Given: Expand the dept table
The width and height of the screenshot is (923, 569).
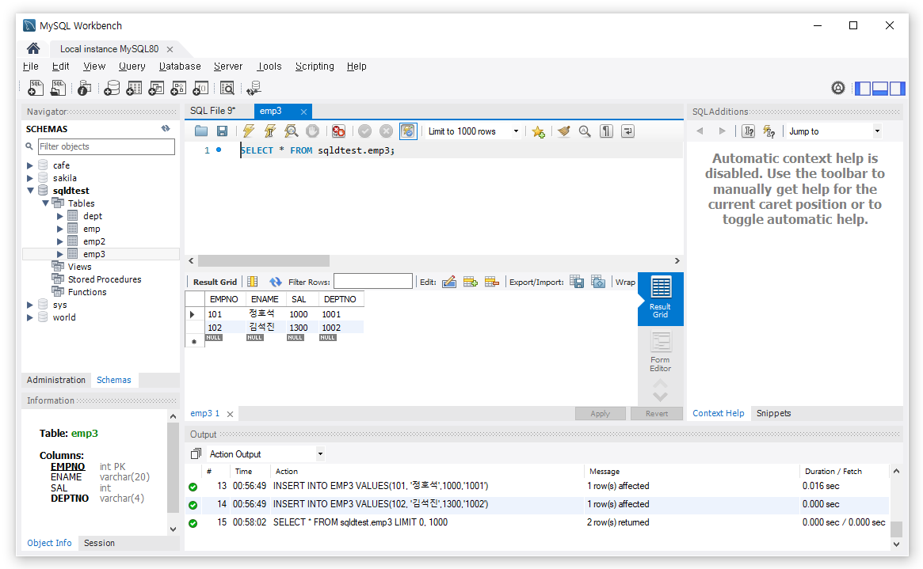Looking at the screenshot, I should 60,216.
